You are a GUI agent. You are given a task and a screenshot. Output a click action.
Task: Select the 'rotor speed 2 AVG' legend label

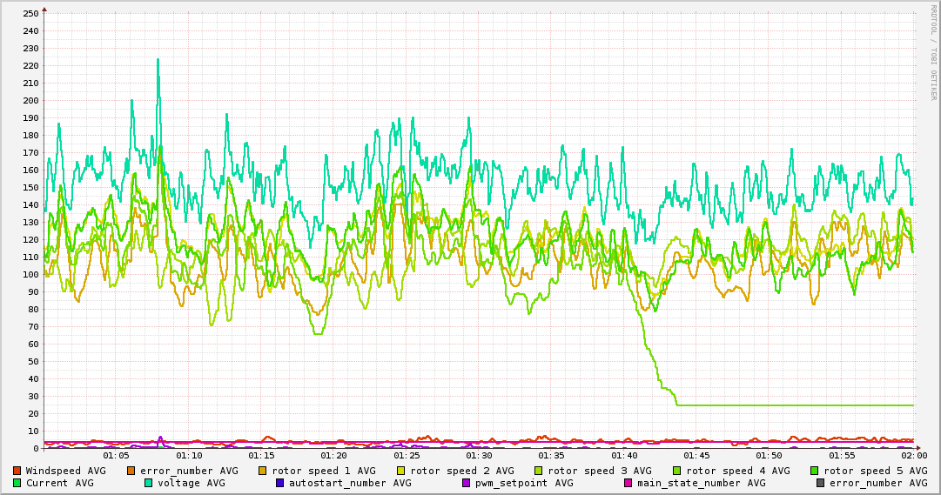[x=462, y=471]
